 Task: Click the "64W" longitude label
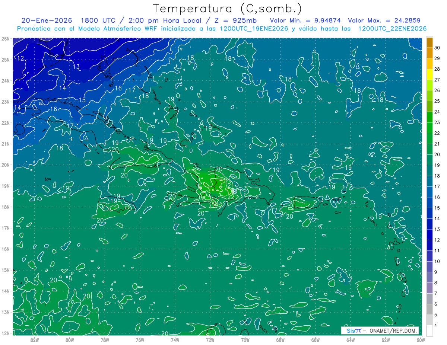coord(351,340)
